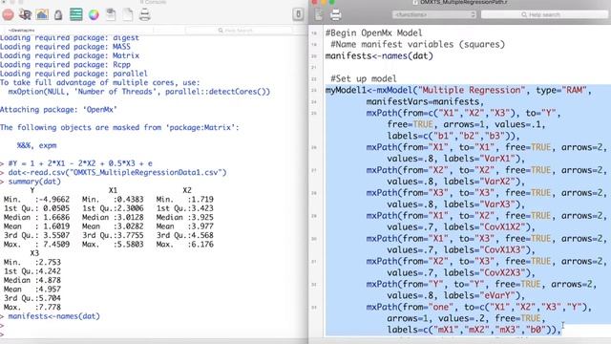The image size is (611, 344).
Task: Click the red Stop button in console toolbar
Action: click(x=8, y=15)
